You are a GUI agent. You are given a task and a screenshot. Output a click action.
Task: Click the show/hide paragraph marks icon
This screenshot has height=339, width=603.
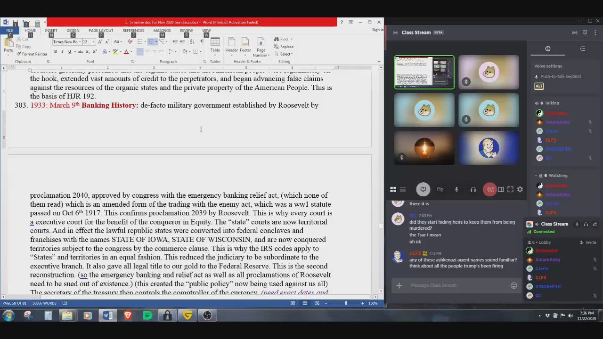(202, 42)
